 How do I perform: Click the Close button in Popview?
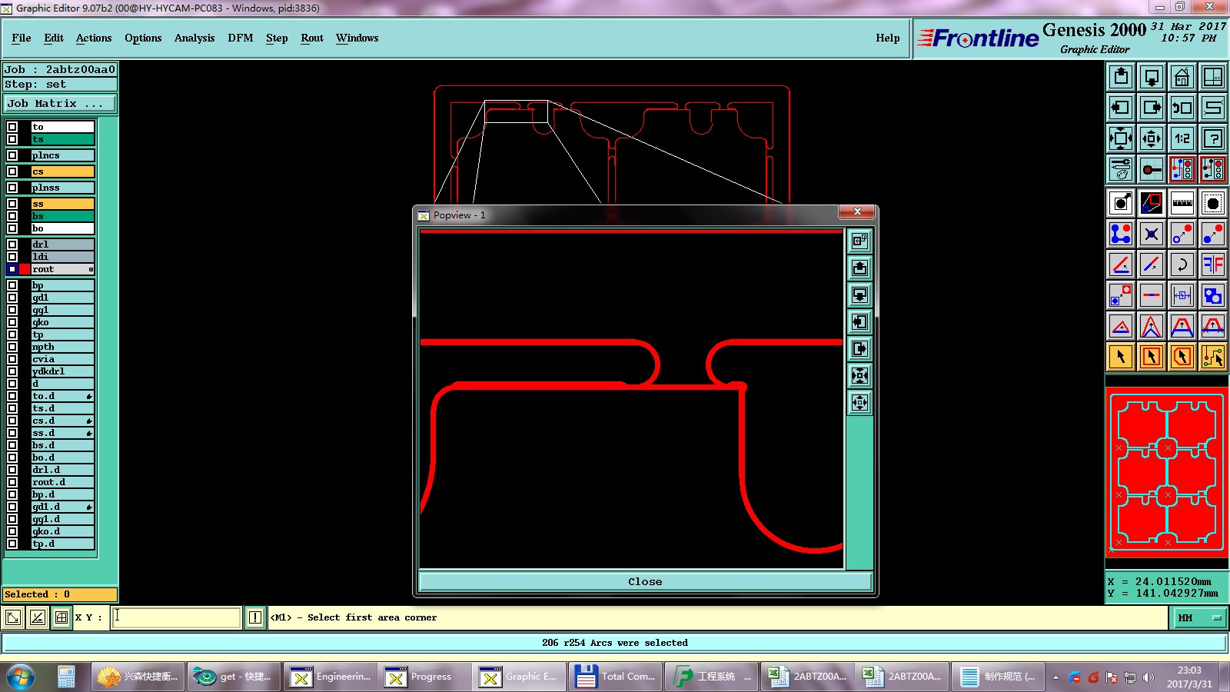[645, 581]
